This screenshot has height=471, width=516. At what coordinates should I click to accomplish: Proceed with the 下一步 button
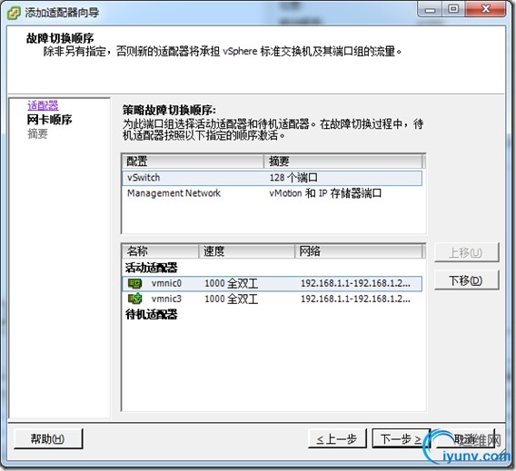click(x=401, y=438)
